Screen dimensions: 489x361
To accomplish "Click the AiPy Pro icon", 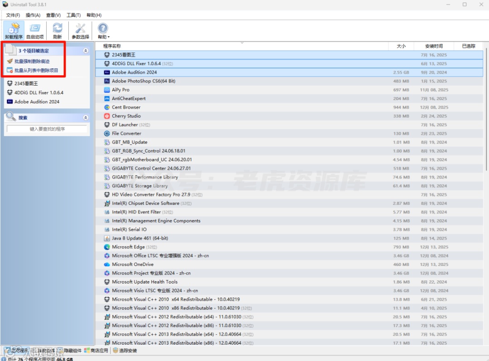I will (107, 90).
